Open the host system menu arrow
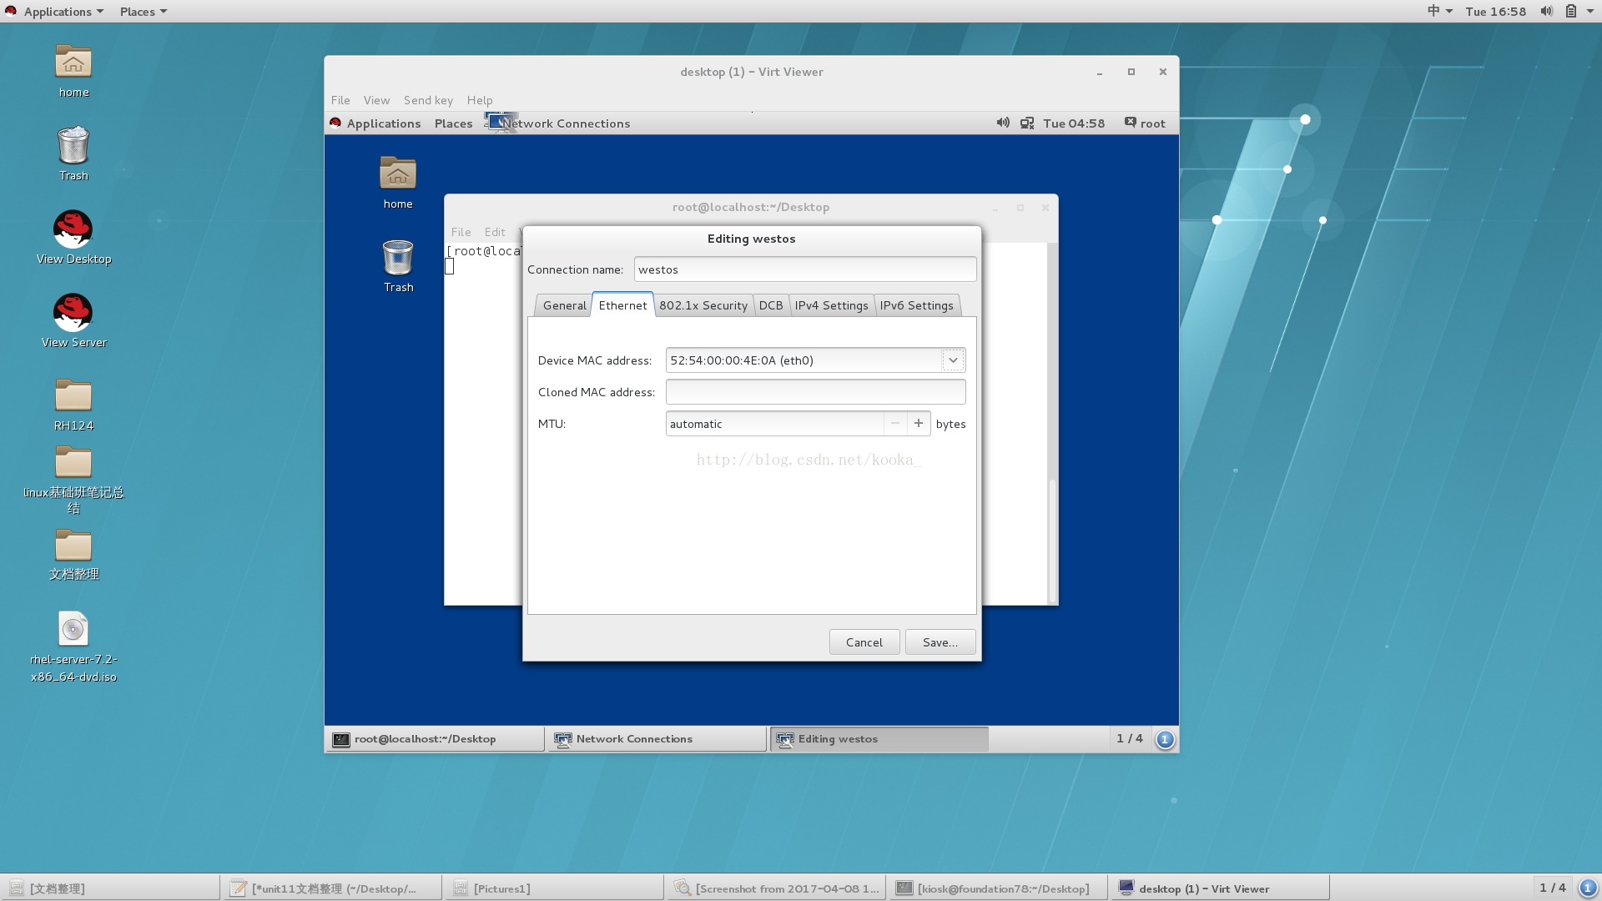The height and width of the screenshot is (901, 1602). coord(1590,11)
